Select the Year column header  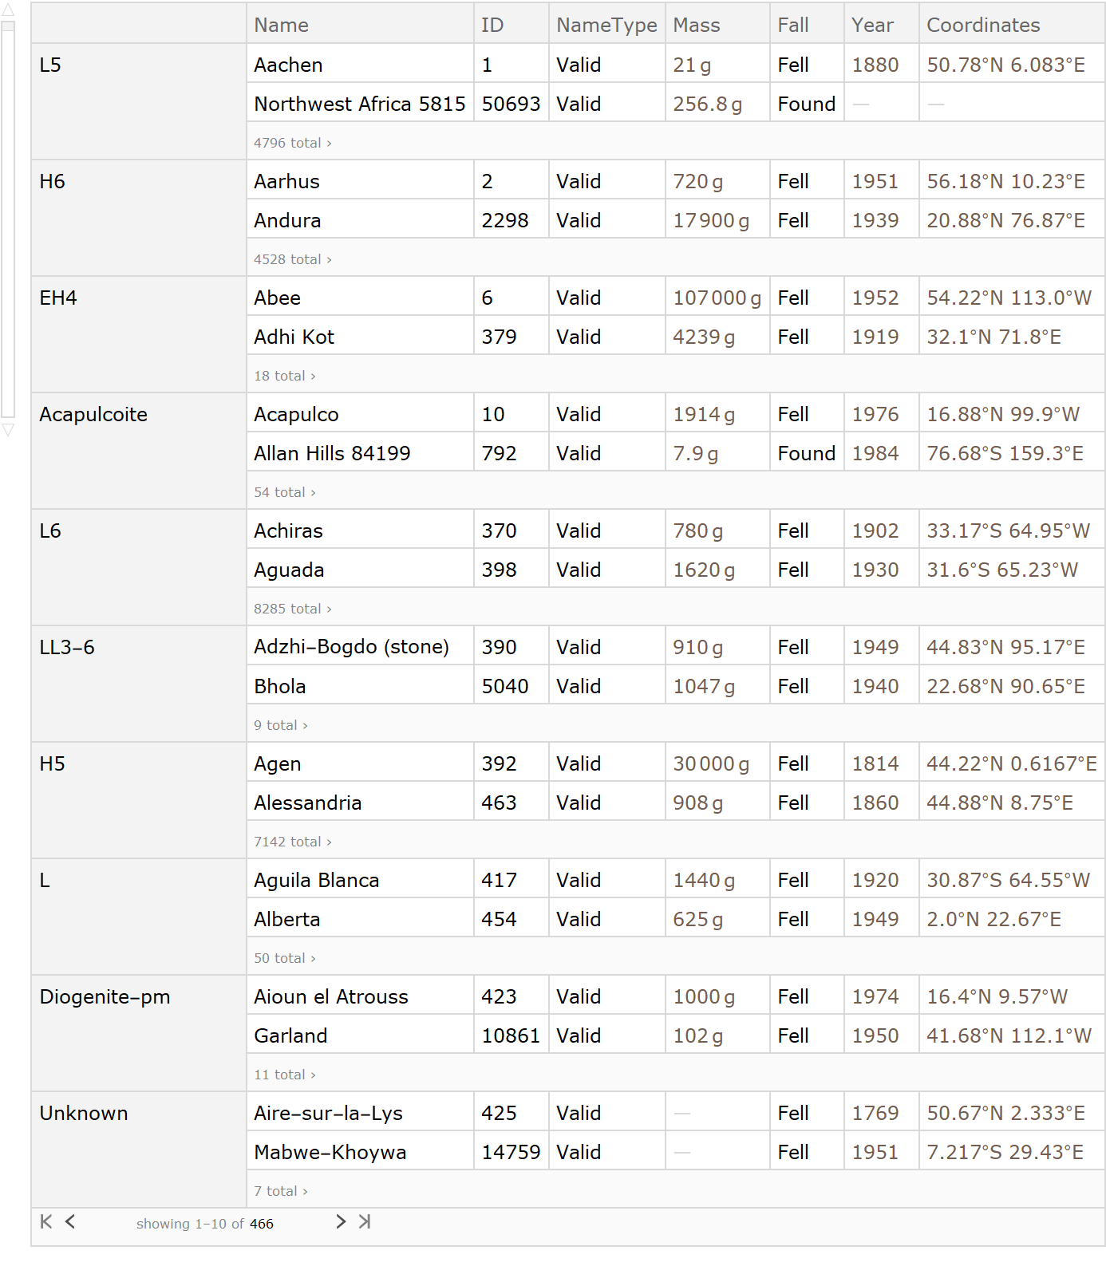pos(871,25)
